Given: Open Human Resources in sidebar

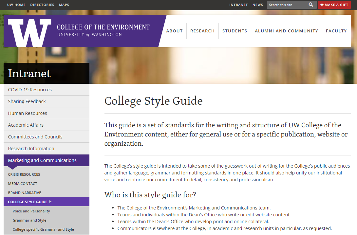Looking at the screenshot, I should pos(47,113).
